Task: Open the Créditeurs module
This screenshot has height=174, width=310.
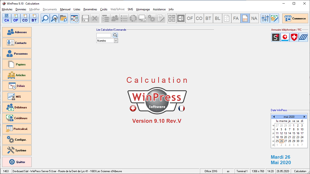Action: coord(17,118)
